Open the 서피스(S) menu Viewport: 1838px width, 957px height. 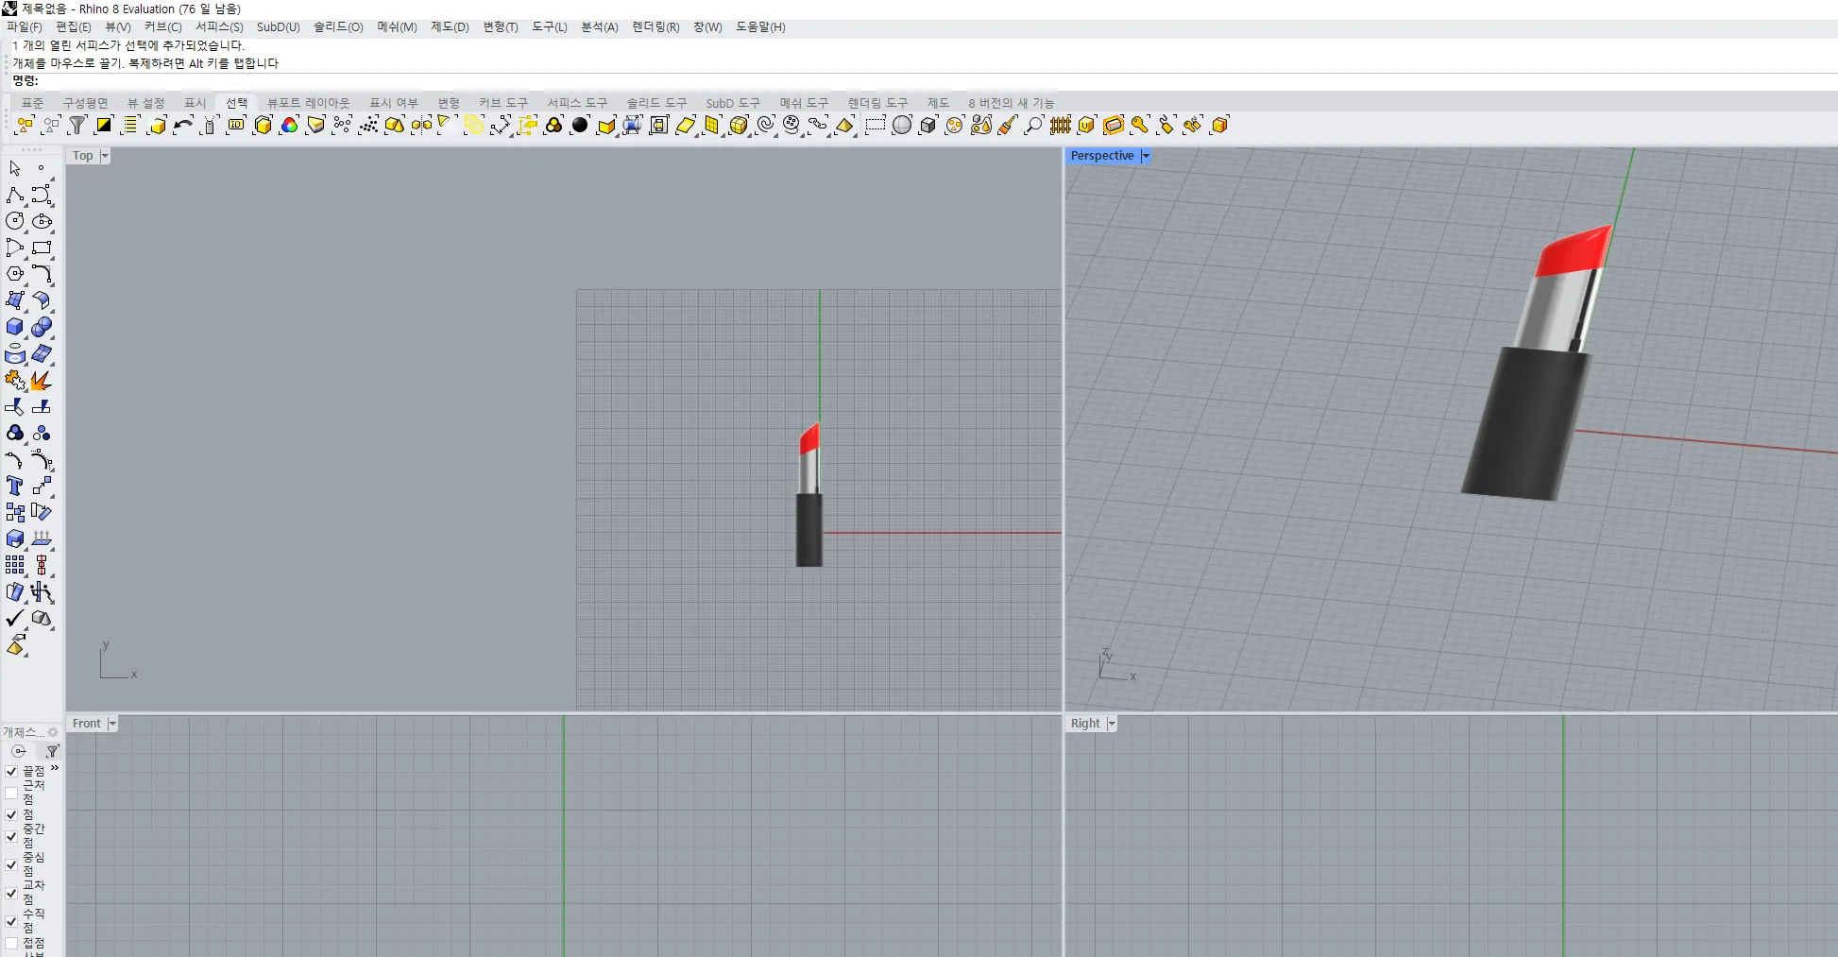[219, 27]
